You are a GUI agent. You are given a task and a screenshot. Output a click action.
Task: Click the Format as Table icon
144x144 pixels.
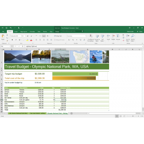pos(97,38)
